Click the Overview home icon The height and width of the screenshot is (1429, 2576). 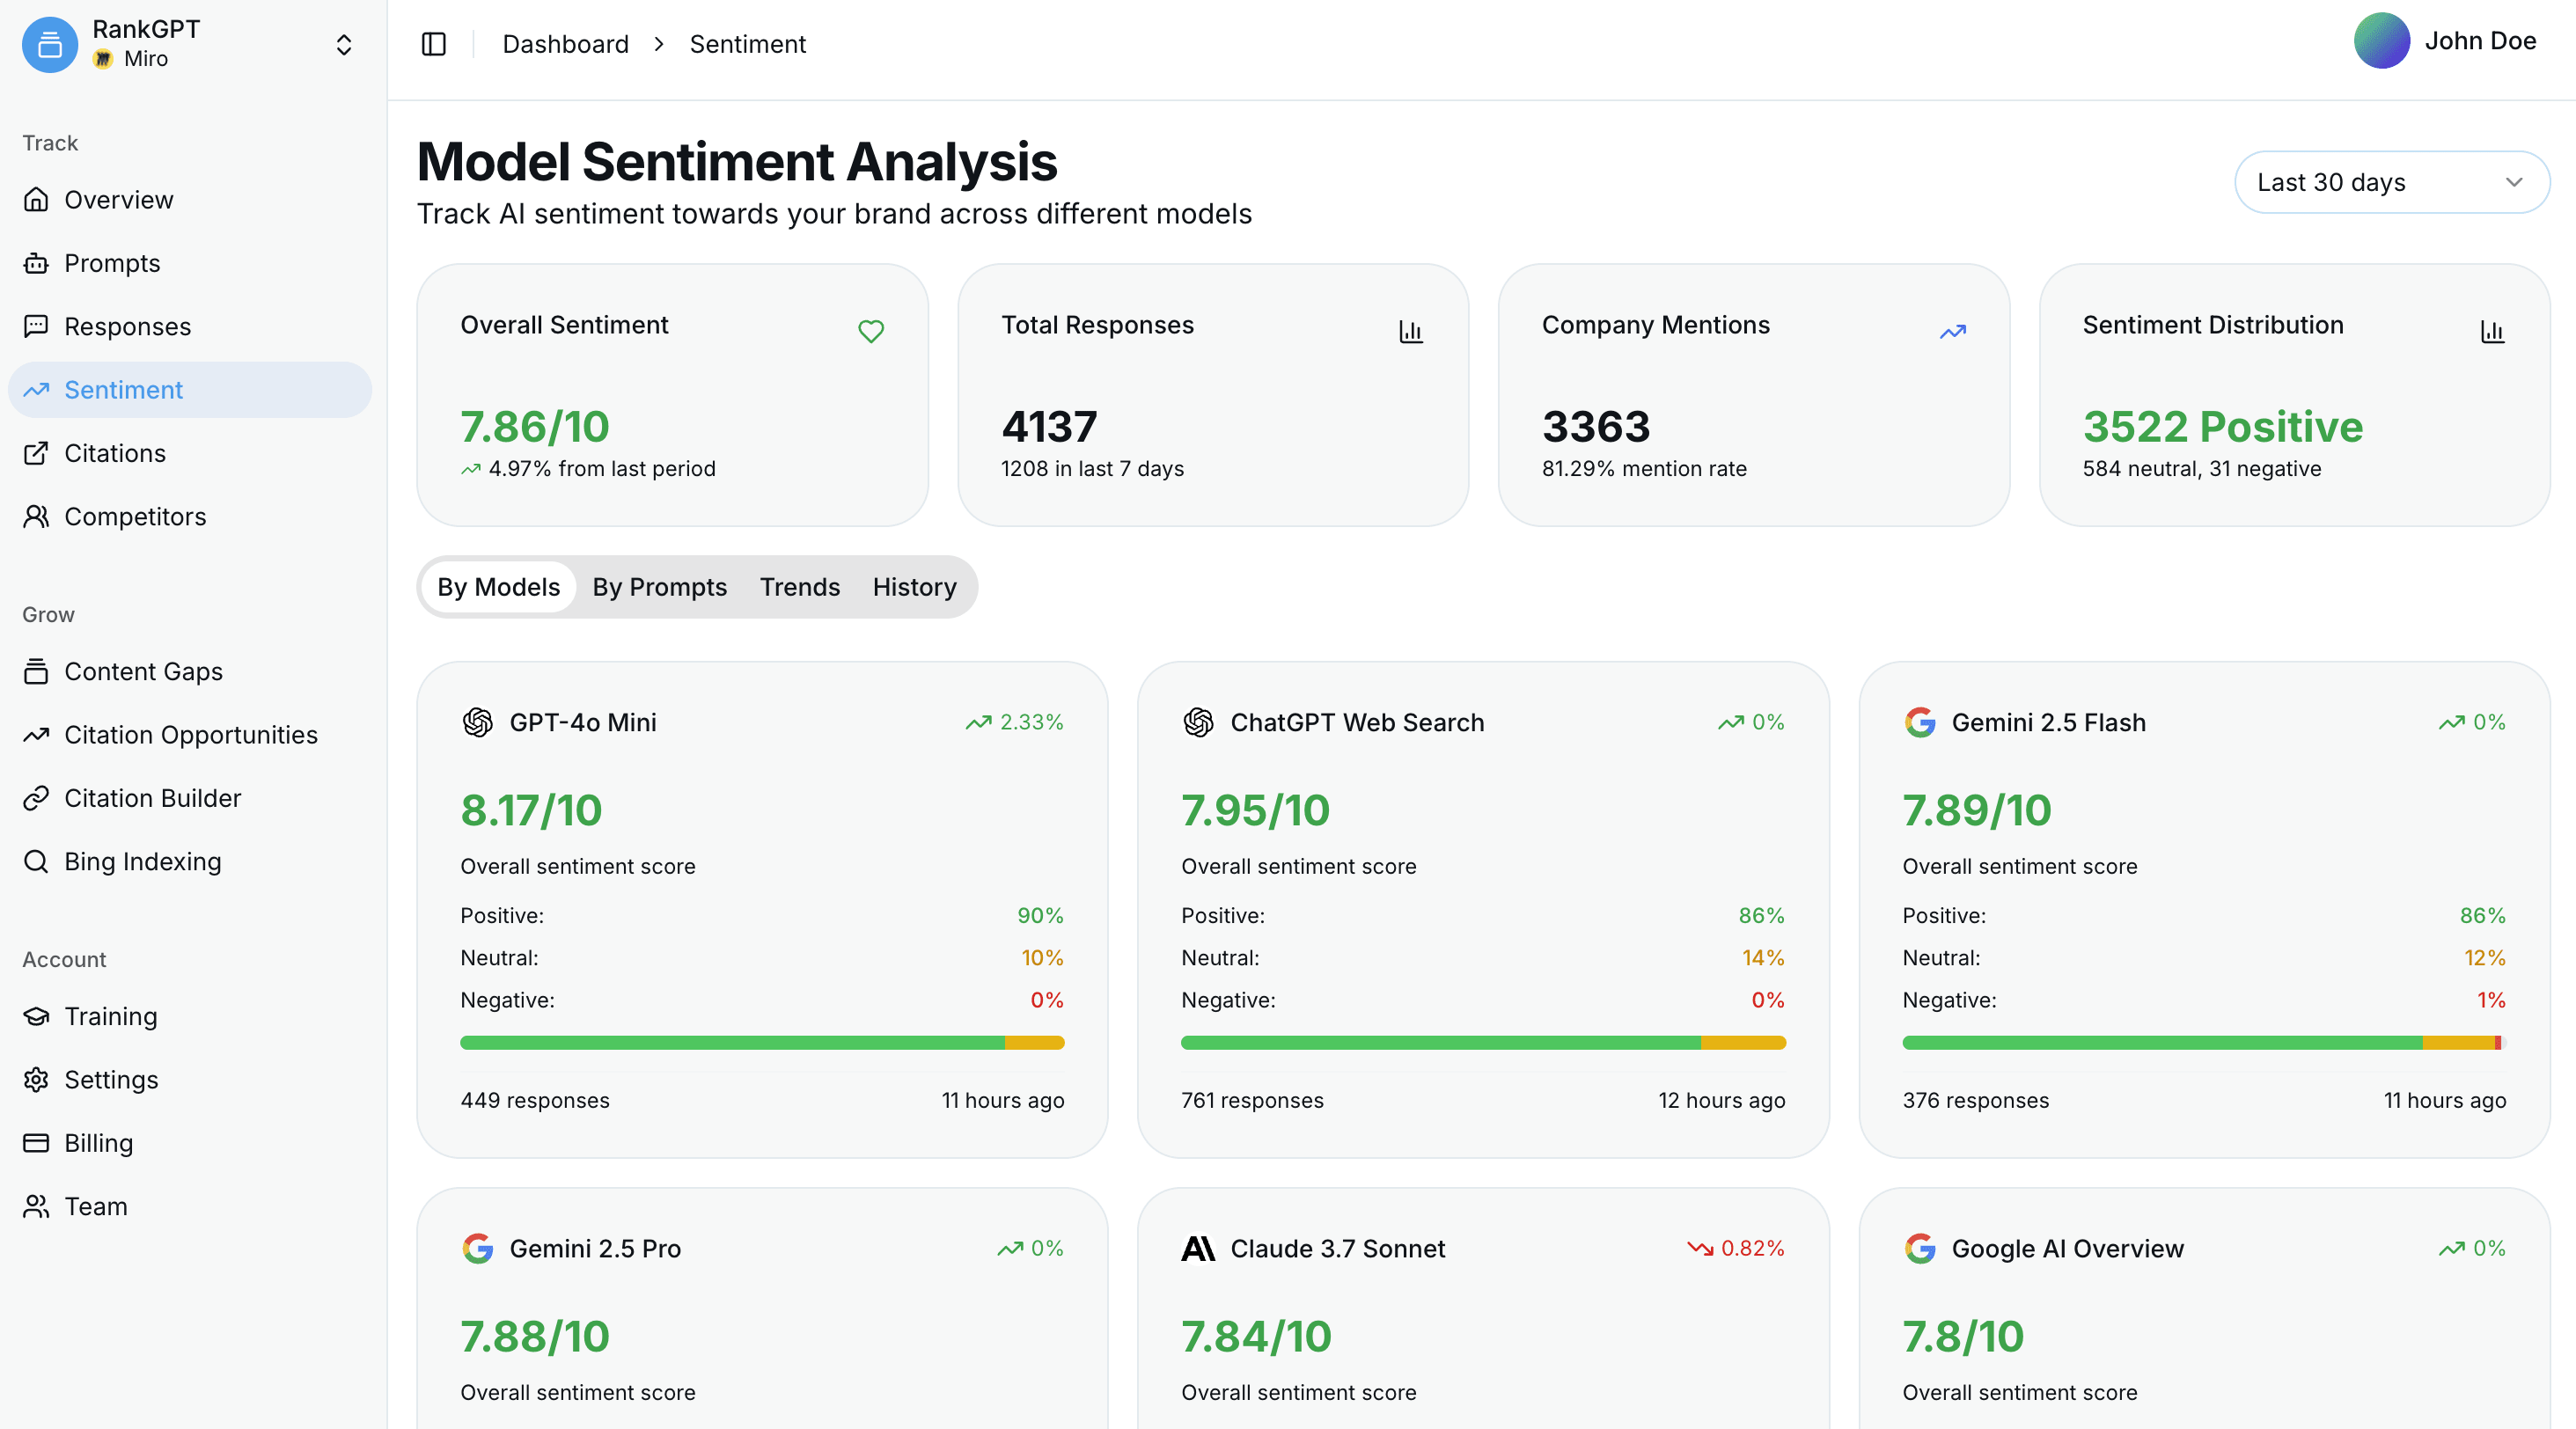(x=36, y=200)
